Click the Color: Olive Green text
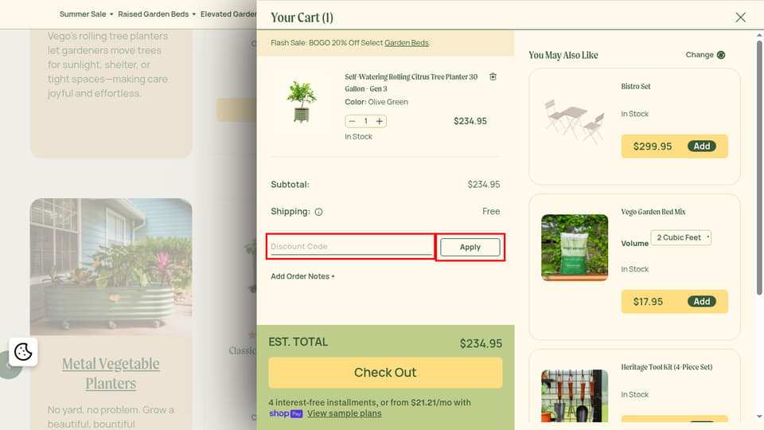Image resolution: width=764 pixels, height=430 pixels. coord(376,102)
